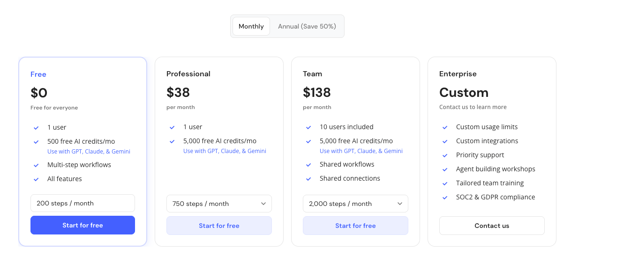Click checkmark next to Shared connections
This screenshot has width=631, height=256.
click(308, 179)
